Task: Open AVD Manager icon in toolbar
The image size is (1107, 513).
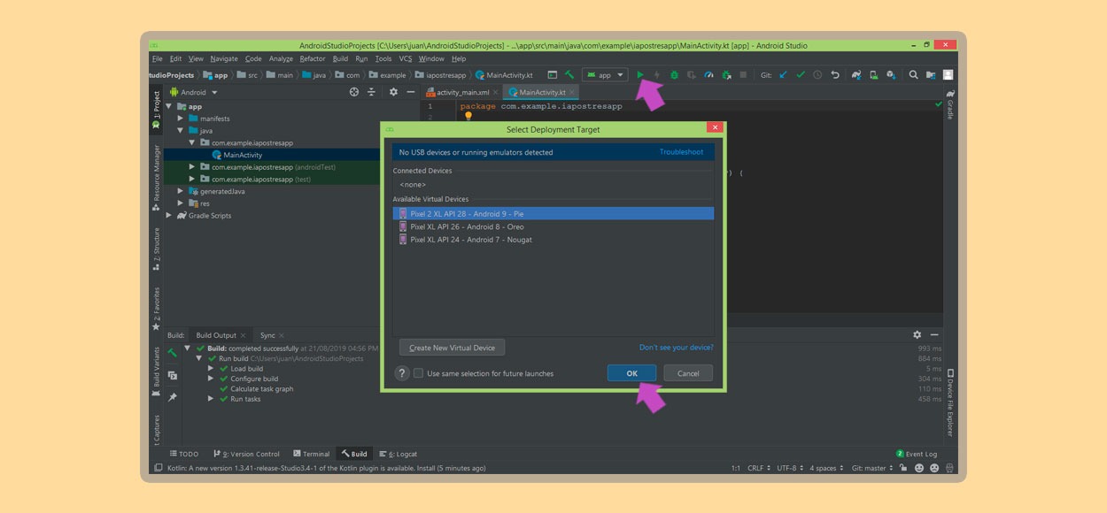Action: [873, 75]
